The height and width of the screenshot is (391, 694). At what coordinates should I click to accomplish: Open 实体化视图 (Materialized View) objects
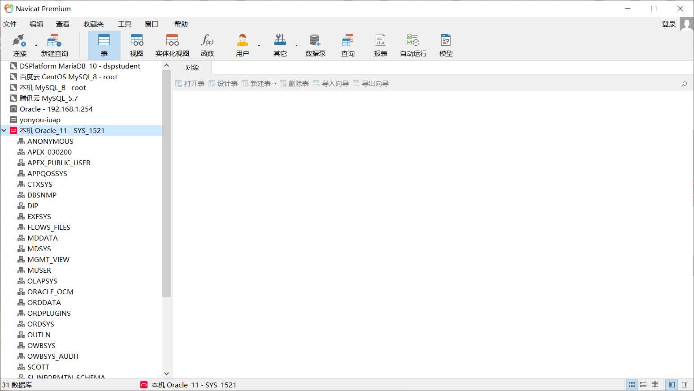172,45
